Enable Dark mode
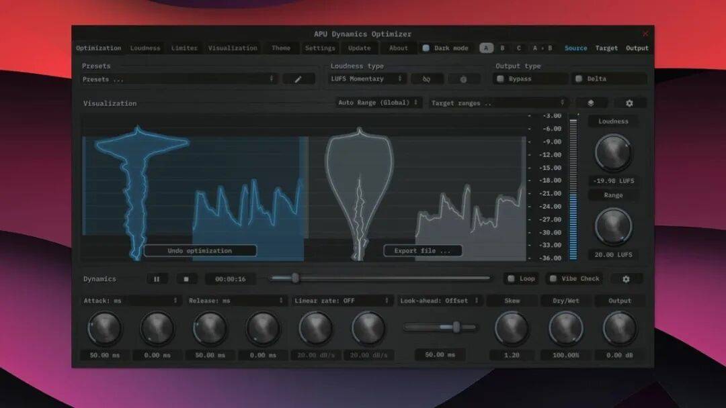Viewport: 726px width, 408px height. tap(426, 48)
